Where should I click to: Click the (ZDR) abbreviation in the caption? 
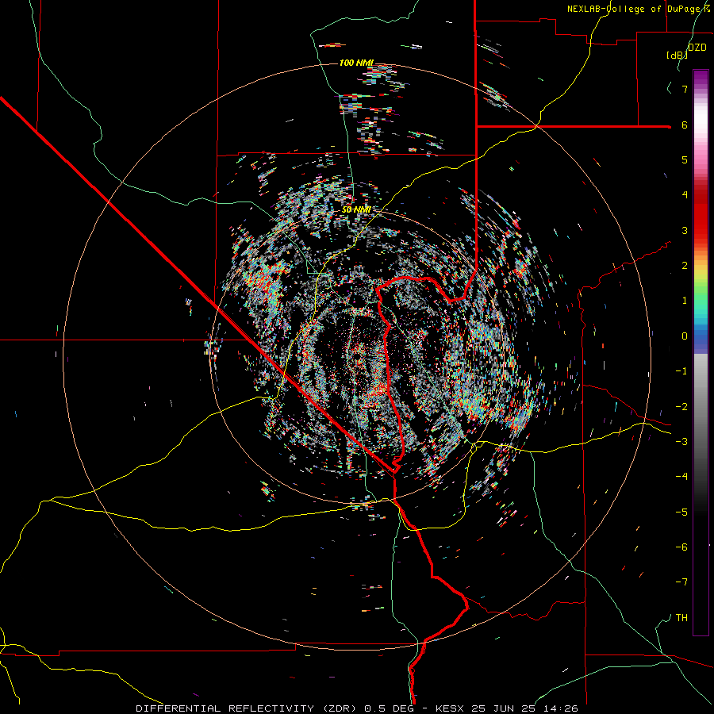pos(340,708)
